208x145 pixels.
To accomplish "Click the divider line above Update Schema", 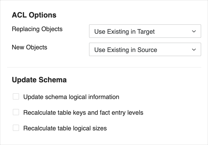I will tap(104, 67).
